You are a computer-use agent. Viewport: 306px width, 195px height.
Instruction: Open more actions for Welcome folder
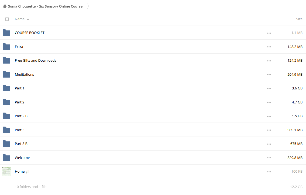[x=269, y=158]
